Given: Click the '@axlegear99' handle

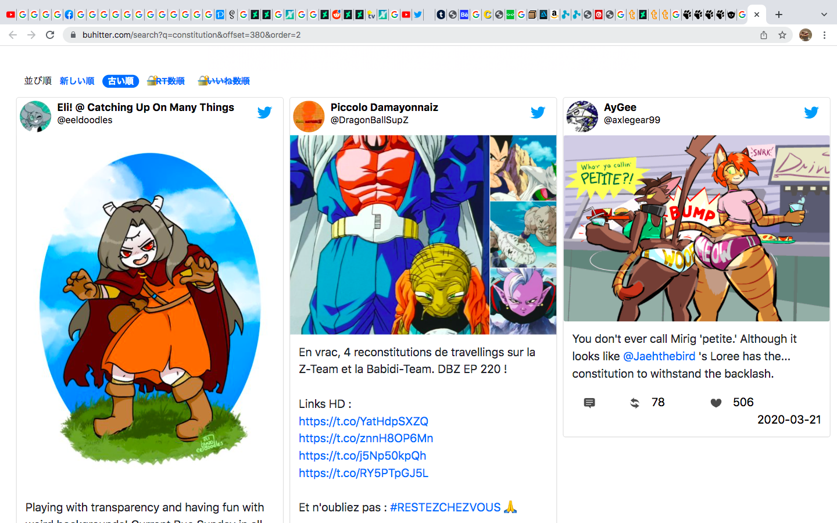Looking at the screenshot, I should click(632, 120).
